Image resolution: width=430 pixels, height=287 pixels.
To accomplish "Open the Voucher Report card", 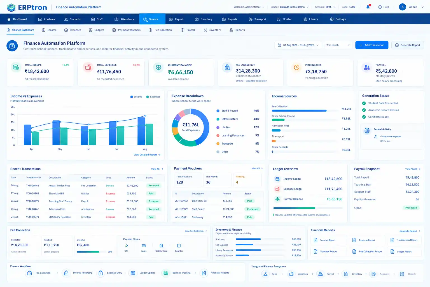I will (329, 252).
